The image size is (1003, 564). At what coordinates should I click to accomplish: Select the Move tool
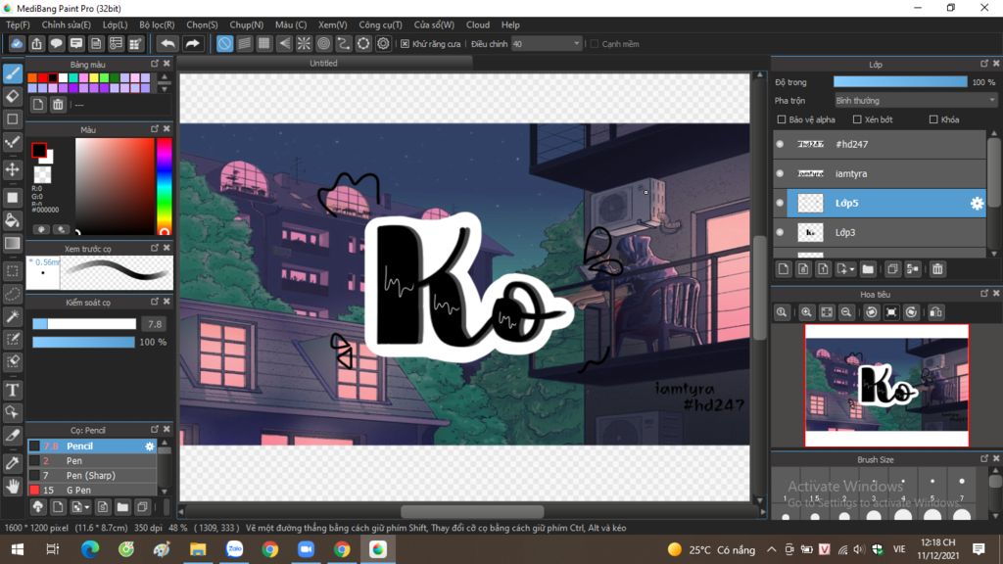(x=12, y=169)
